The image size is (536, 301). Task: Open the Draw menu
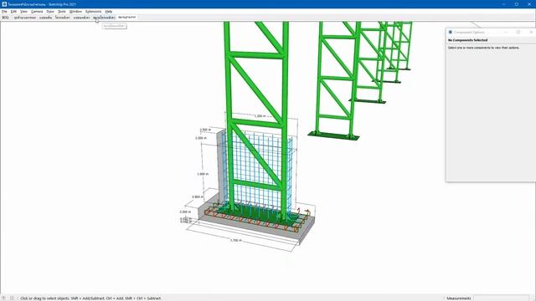pos(50,11)
